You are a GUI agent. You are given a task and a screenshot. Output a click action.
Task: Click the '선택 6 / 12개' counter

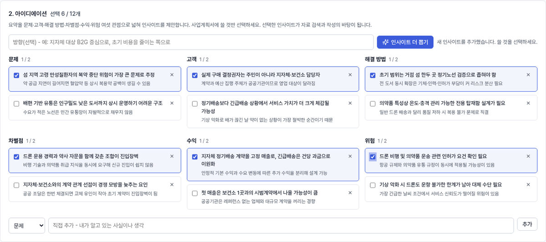pos(65,14)
